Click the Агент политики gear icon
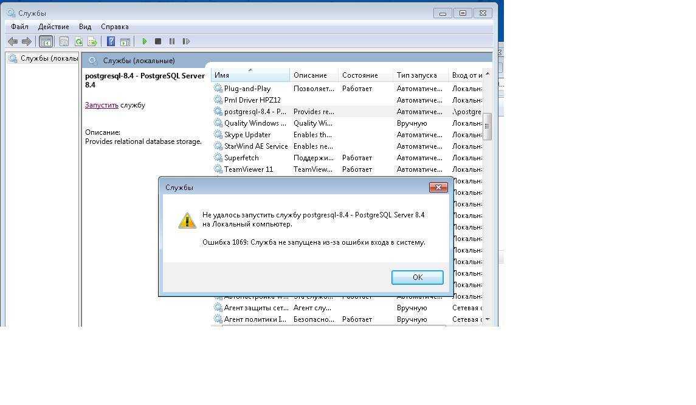 pos(218,319)
